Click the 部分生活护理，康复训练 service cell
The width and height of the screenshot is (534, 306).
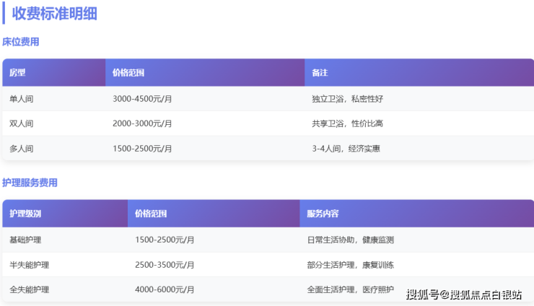click(350, 265)
